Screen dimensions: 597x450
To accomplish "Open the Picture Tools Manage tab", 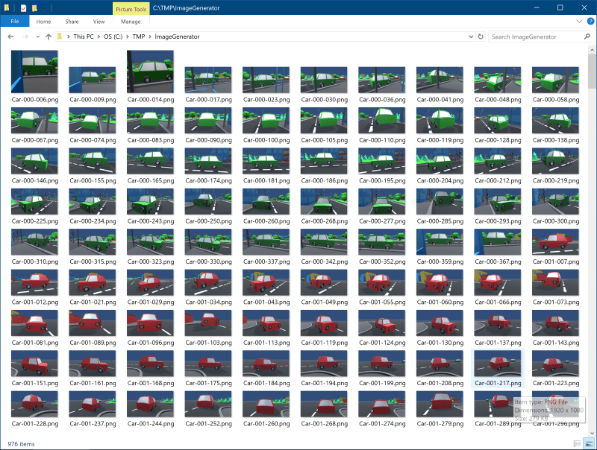I will 131,22.
